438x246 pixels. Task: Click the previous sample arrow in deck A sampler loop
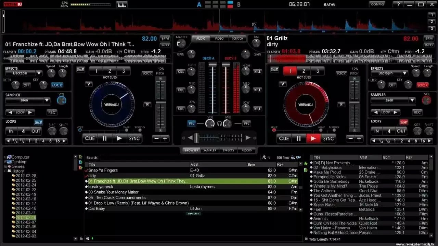coord(10,112)
